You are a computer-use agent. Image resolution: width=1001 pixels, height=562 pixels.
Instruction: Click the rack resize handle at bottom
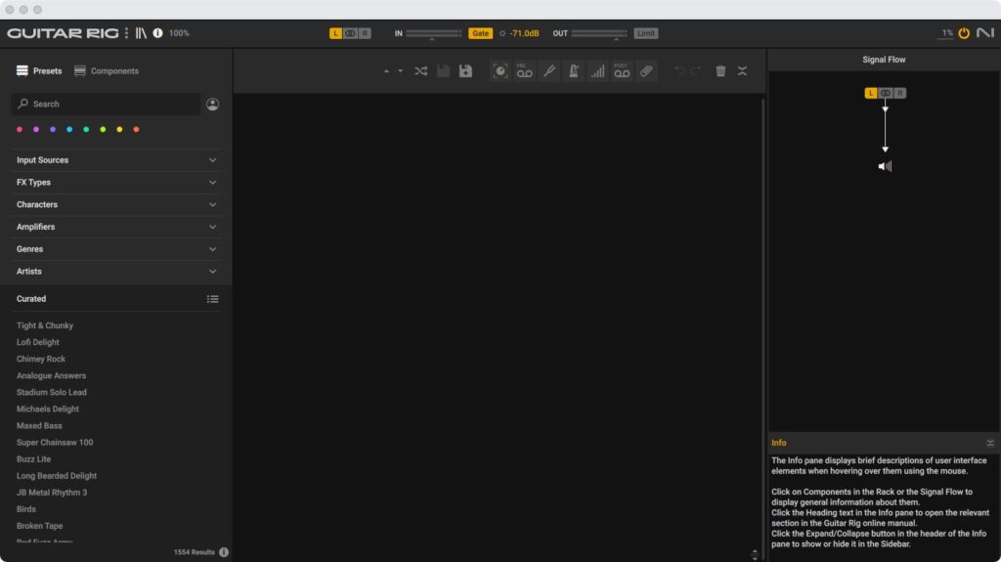(755, 554)
